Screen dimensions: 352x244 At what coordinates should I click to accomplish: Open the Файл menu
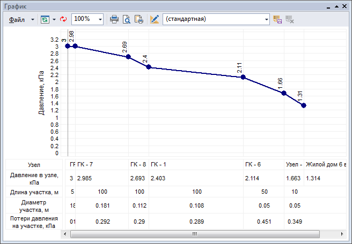pyautogui.click(x=17, y=19)
